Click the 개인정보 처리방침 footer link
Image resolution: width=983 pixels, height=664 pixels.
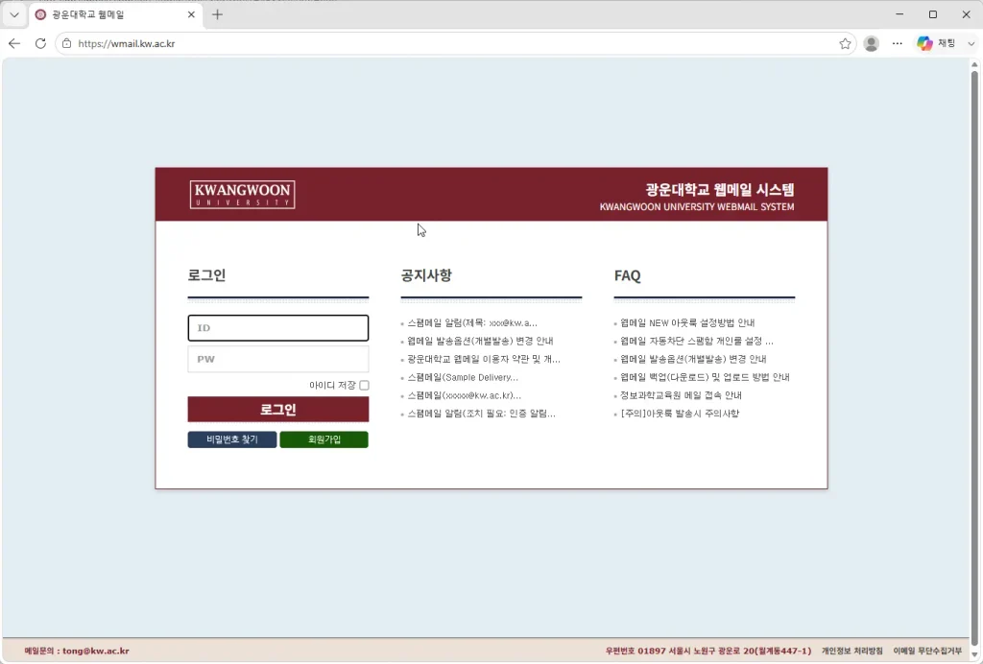point(852,651)
